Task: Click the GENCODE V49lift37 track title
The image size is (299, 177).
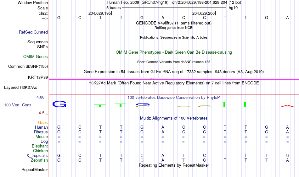Action: 174,23
